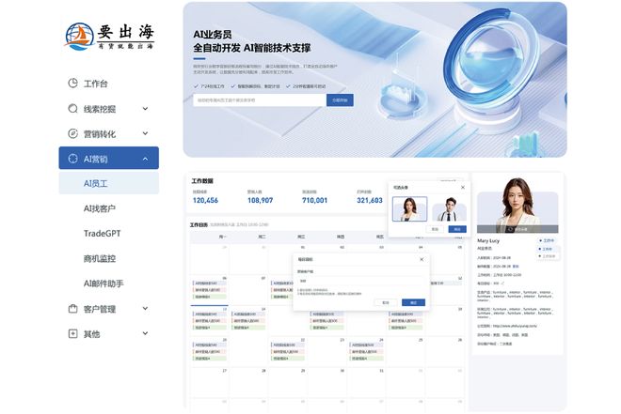Expand the 客户管理 menu chevron
The width and height of the screenshot is (621, 414).
145,309
